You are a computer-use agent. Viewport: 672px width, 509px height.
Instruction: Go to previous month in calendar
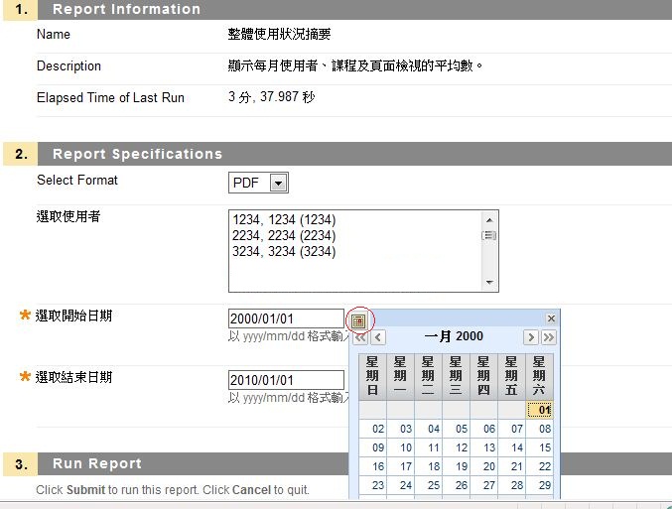click(378, 337)
